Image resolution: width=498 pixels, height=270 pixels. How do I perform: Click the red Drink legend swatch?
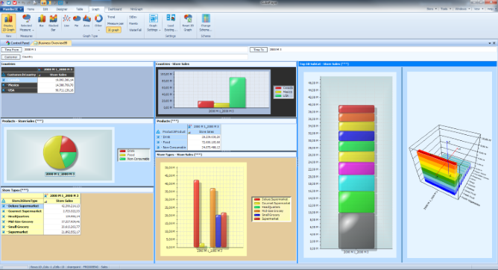pos(122,151)
